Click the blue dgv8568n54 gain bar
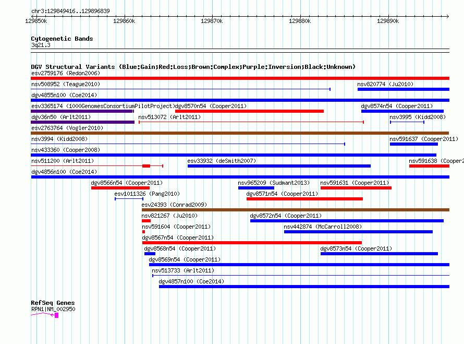 click(150, 254)
